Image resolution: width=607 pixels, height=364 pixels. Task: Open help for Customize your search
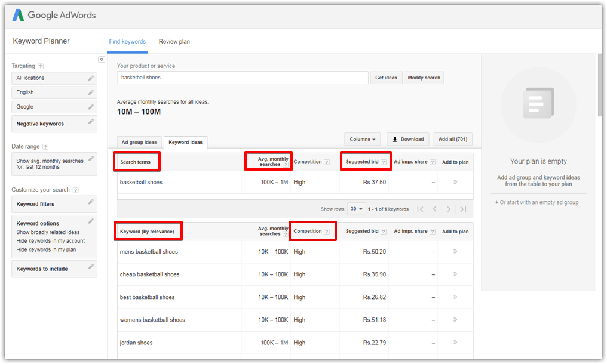(75, 190)
